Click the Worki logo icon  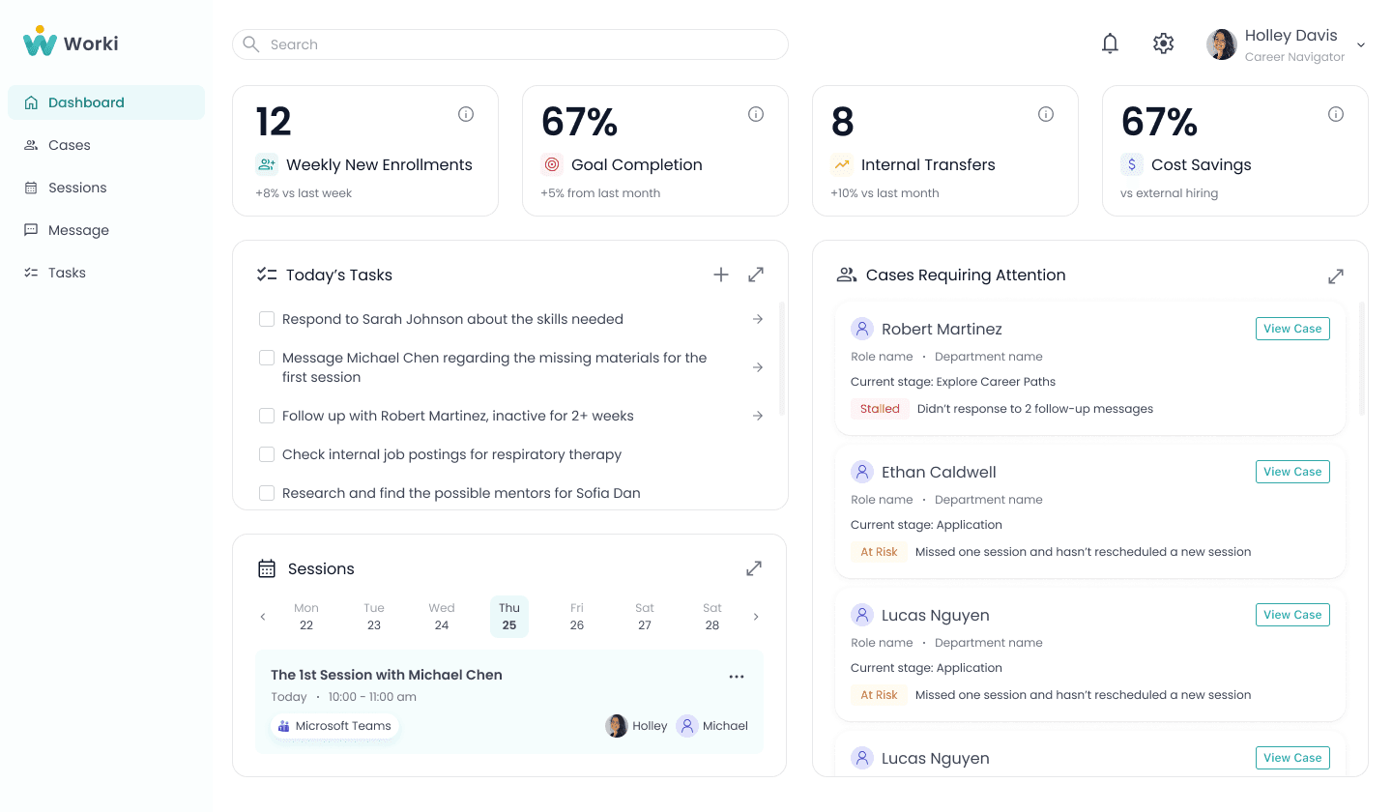[x=40, y=41]
